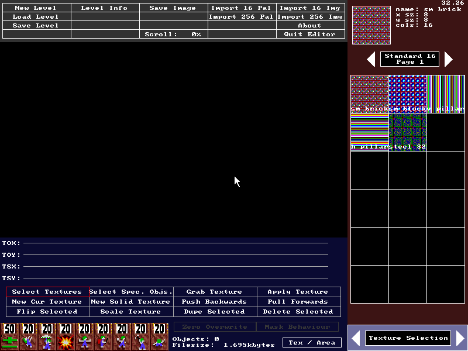Screen dimensions: 468x351
Task: Open the Level Info menu item
Action: coord(104,8)
